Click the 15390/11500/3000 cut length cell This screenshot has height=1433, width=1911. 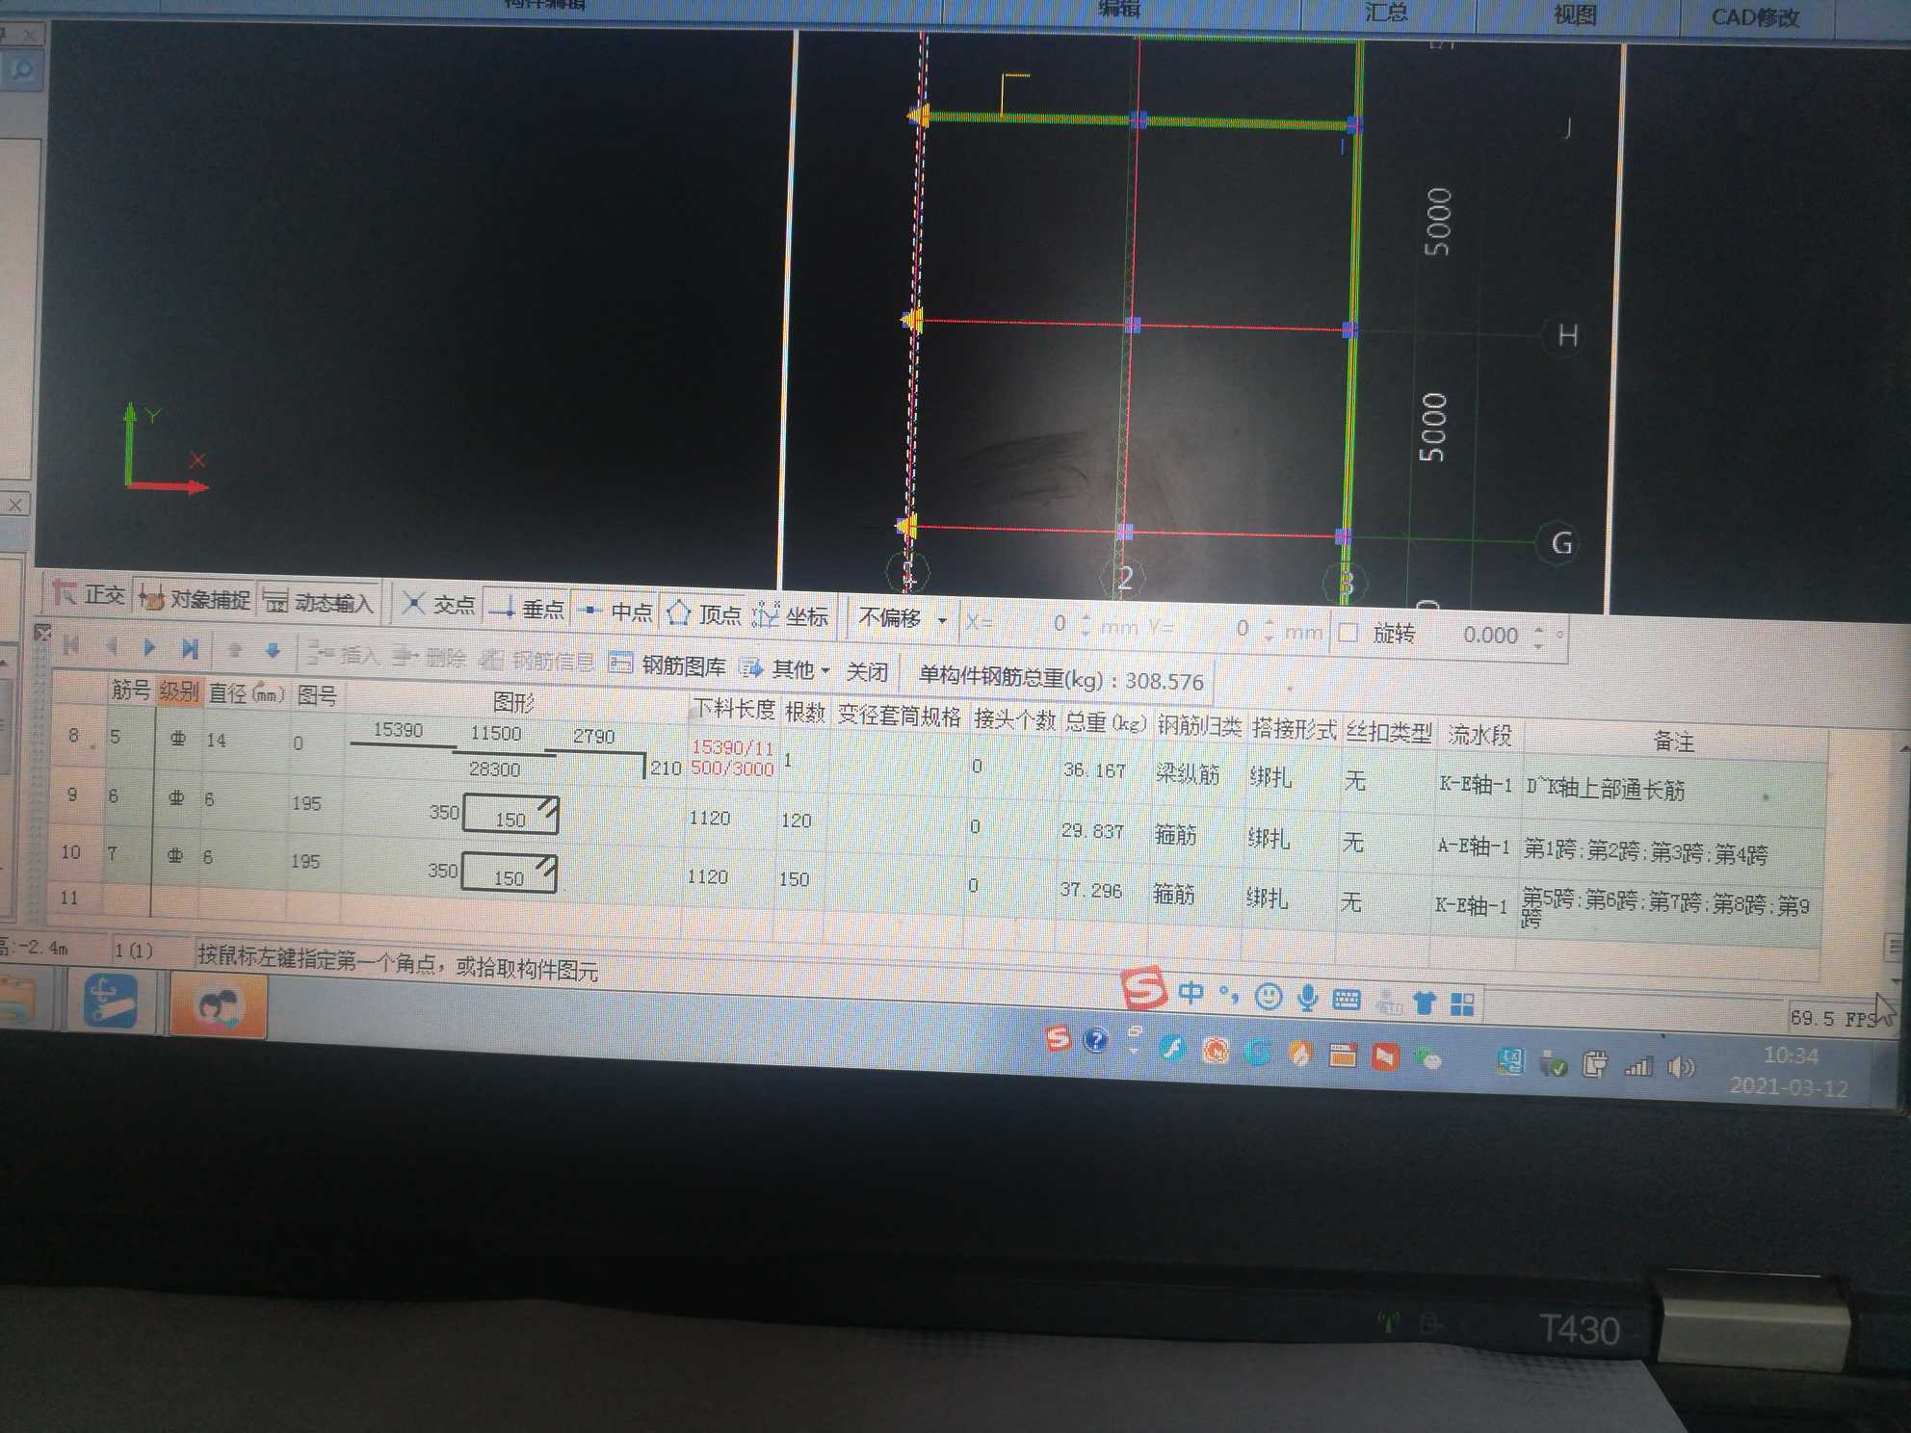(733, 757)
